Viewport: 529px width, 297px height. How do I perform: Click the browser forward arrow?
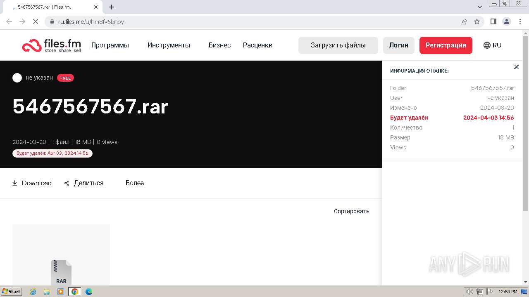coord(22,21)
